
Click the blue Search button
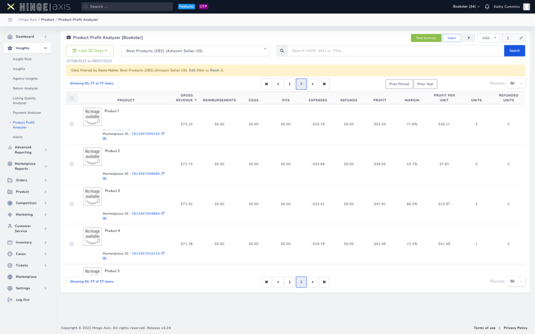click(x=515, y=51)
